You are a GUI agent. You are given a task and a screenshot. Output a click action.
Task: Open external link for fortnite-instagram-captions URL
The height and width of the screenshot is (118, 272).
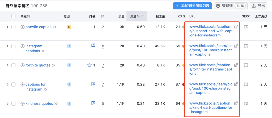[x=236, y=65]
